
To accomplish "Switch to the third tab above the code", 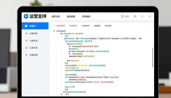I will tap(85, 26).
